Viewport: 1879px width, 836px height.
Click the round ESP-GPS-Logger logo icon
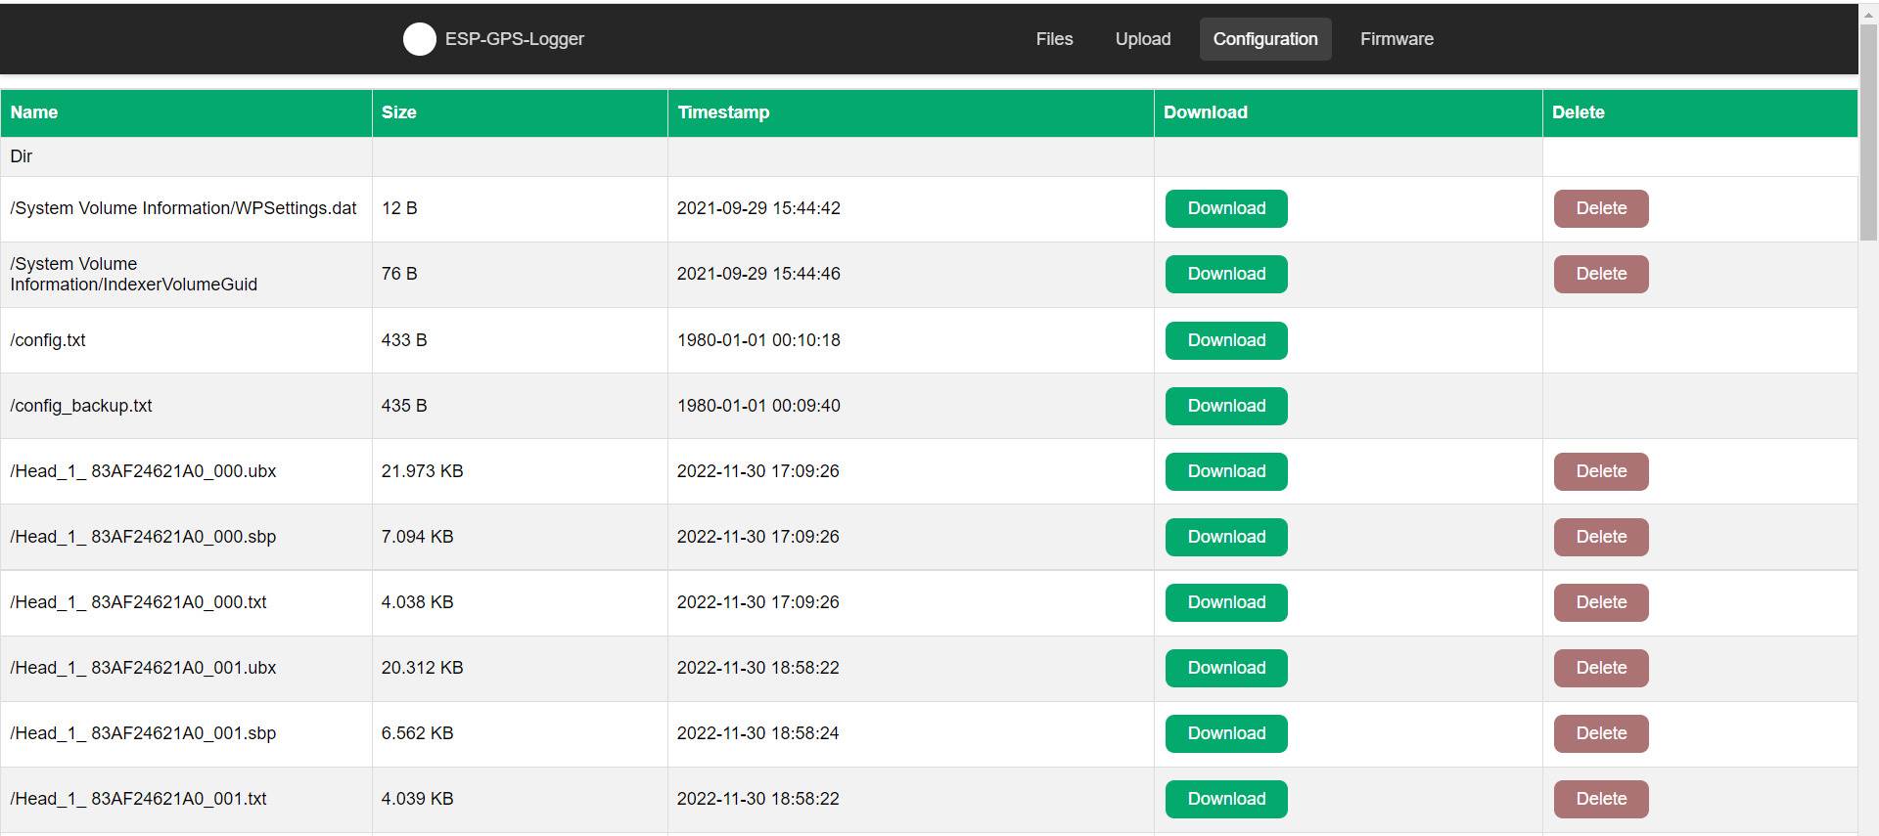point(419,39)
